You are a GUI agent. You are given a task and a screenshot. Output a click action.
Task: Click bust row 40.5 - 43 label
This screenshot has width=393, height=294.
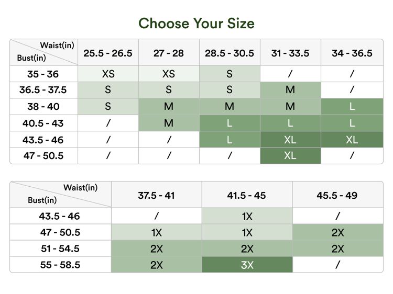[43, 123]
